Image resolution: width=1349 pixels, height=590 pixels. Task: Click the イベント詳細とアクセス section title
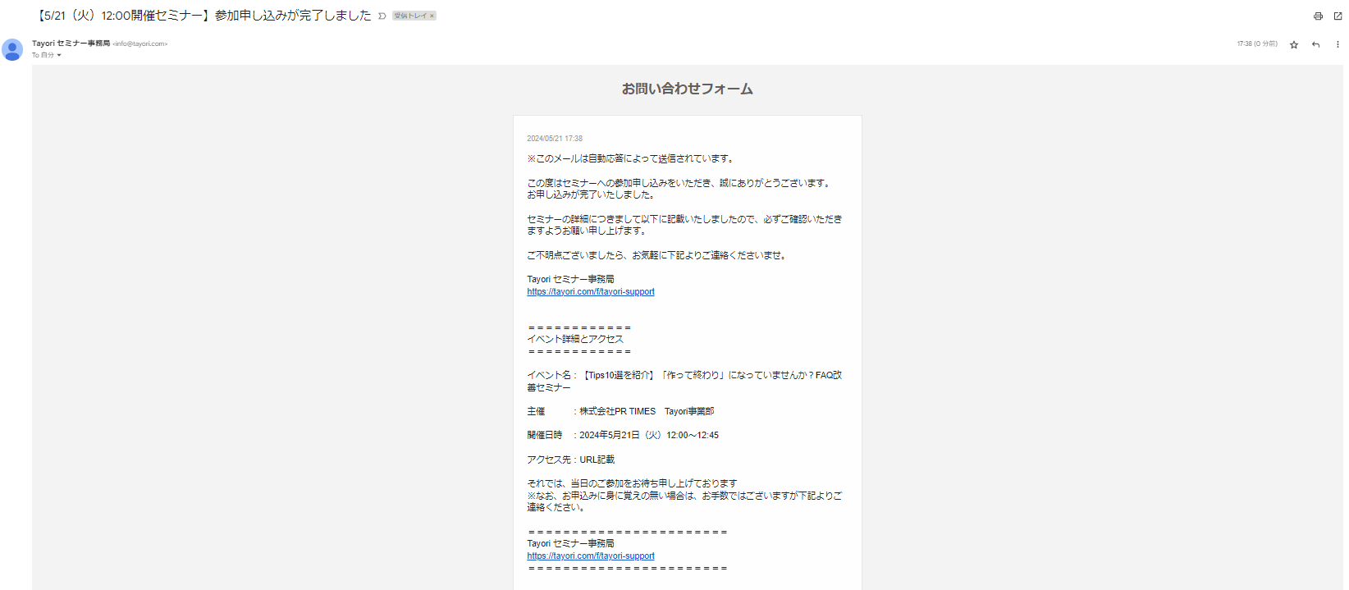point(575,339)
